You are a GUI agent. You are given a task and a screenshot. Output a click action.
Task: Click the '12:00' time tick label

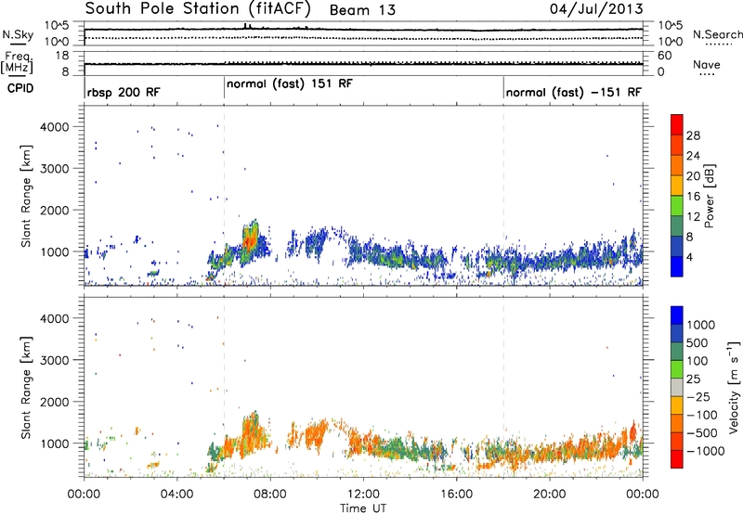click(363, 495)
